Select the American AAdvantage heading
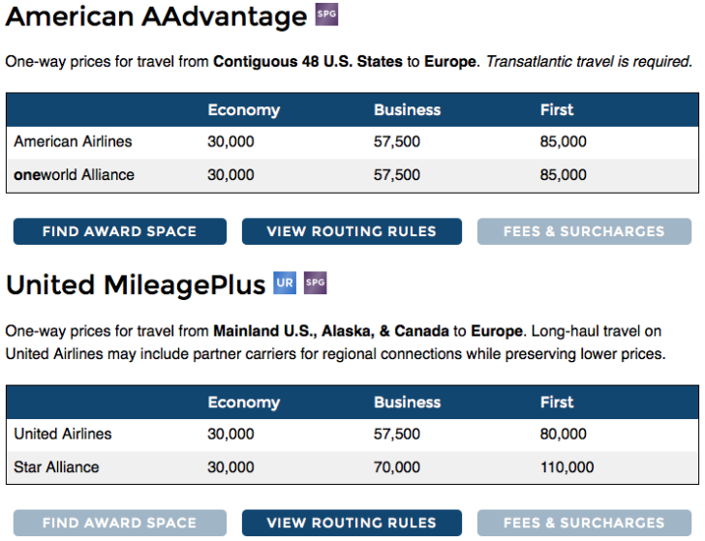This screenshot has width=705, height=541. (157, 17)
